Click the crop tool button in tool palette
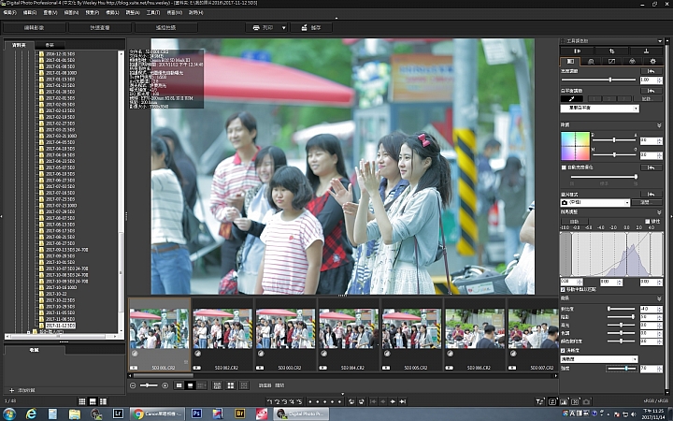Screen dimensions: 673x421 pyautogui.click(x=611, y=51)
